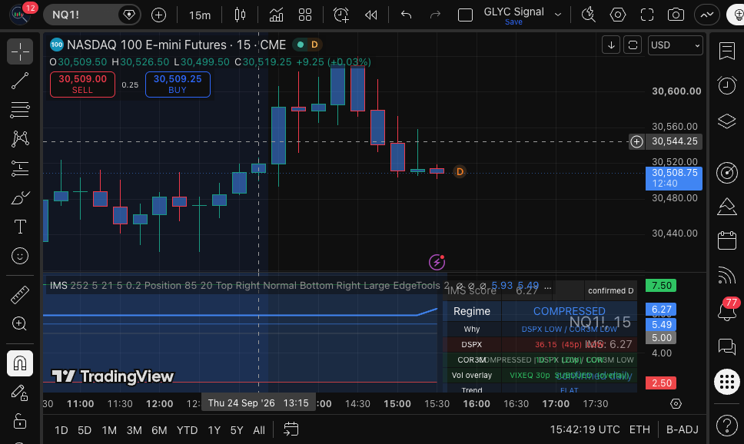This screenshot has width=744, height=444.
Task: Expand the GLYC Signal layout menu
Action: tap(558, 15)
